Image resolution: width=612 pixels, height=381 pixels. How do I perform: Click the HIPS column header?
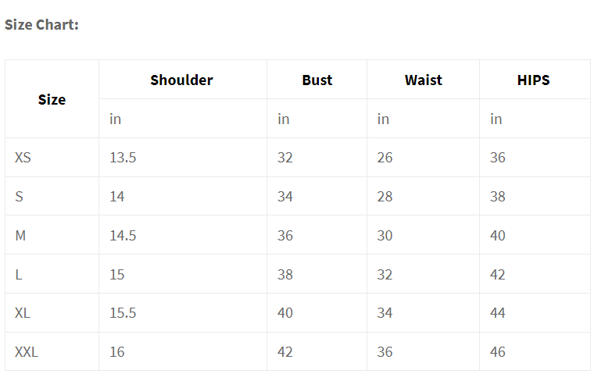[x=533, y=80]
